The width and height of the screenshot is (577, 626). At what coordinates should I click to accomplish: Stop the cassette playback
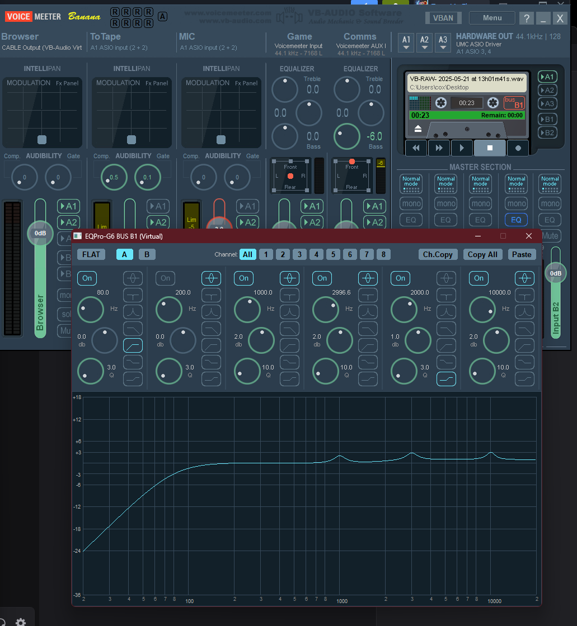pos(490,148)
